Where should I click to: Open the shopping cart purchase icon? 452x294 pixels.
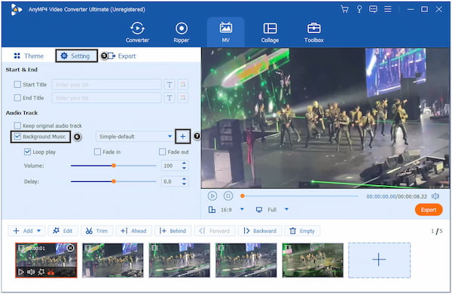(x=344, y=9)
